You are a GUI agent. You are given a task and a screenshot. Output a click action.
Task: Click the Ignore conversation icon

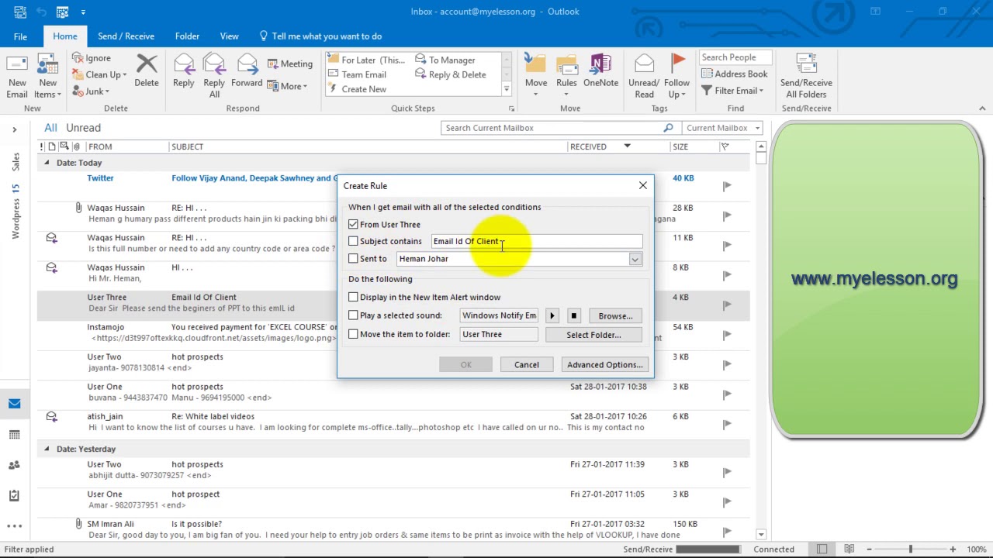tap(92, 58)
